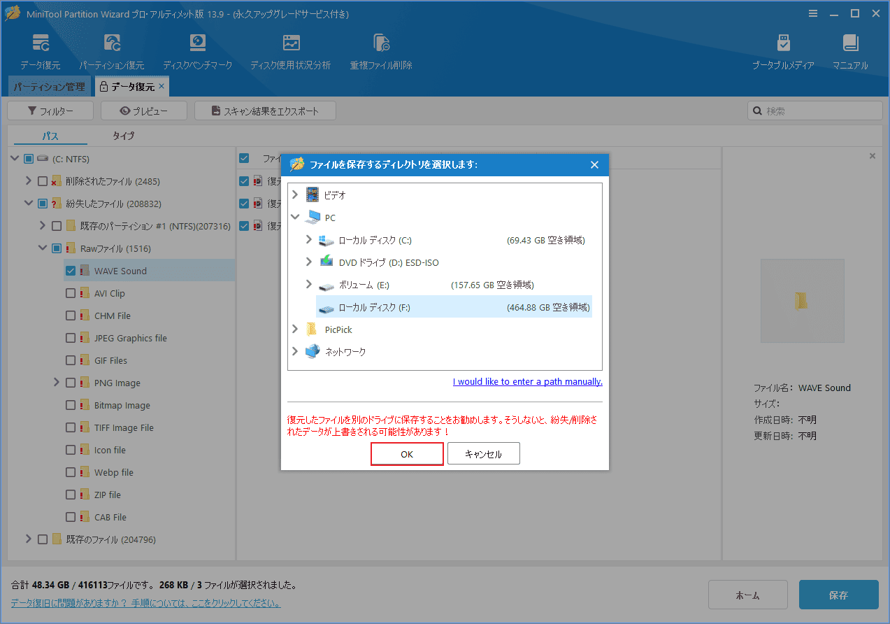Viewport: 890px width, 624px height.
Task: Click the 既存のファイル folder icon
Action: pyautogui.click(x=56, y=539)
